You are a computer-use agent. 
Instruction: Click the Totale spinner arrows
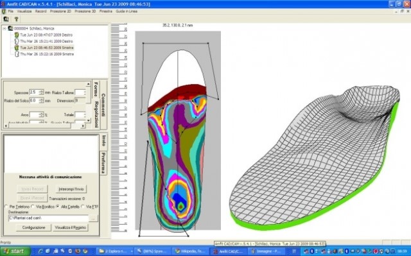84,115
